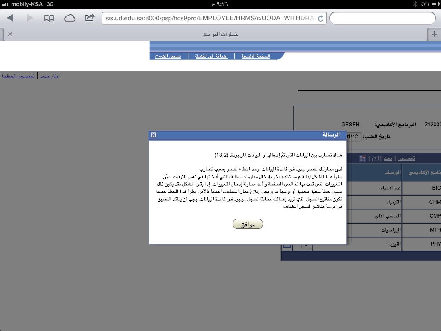441x331 pixels.
Task: Click the CHM program code cell
Action: 435,202
